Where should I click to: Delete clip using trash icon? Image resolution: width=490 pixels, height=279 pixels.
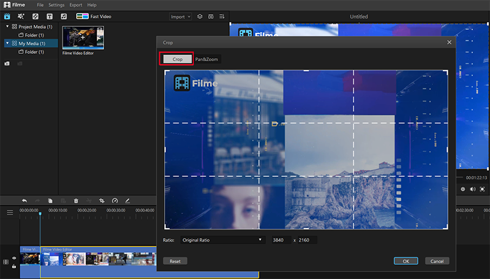(x=76, y=201)
